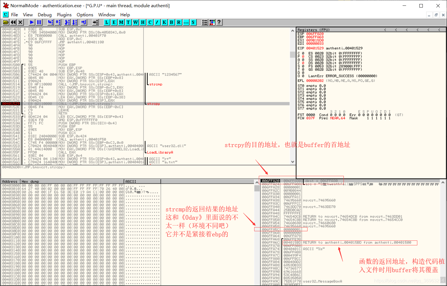Click the C system menu icon
The width and height of the screenshot is (447, 286).
[x=5, y=14]
